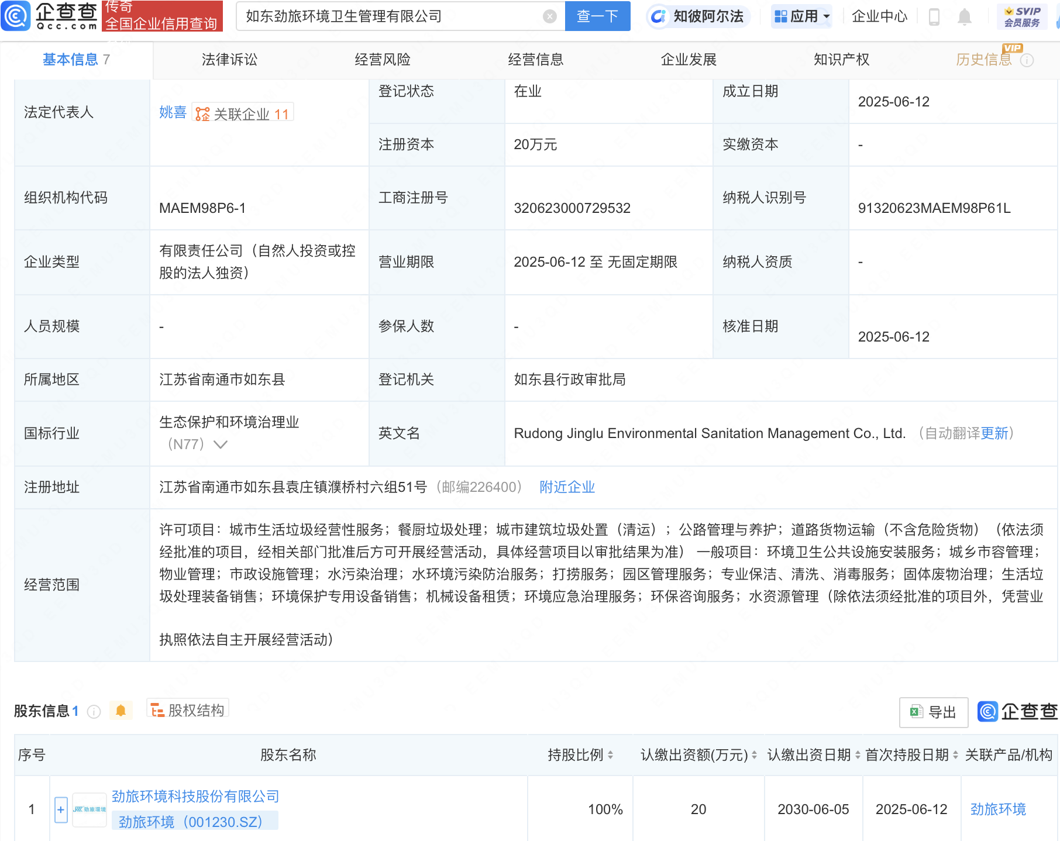Enable shareholder change alert bell
The height and width of the screenshot is (841, 1060).
click(x=121, y=711)
